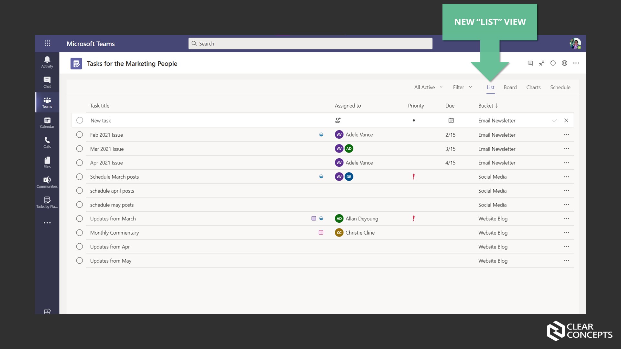Confirm new task with the checkmark icon

tap(555, 121)
